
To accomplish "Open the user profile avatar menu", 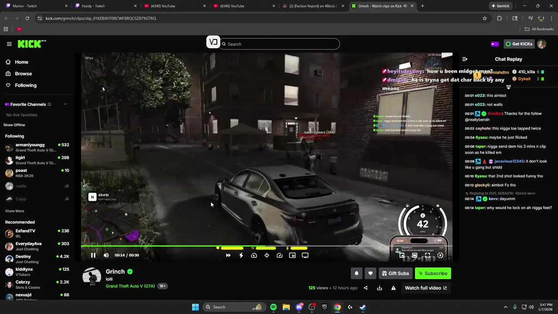I will [x=542, y=44].
